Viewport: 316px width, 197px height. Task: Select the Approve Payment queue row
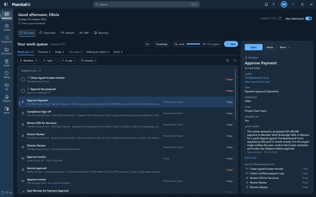[127, 102]
